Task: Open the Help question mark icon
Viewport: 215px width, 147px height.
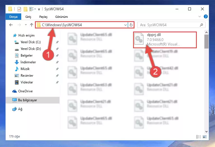Action: pos(206,16)
